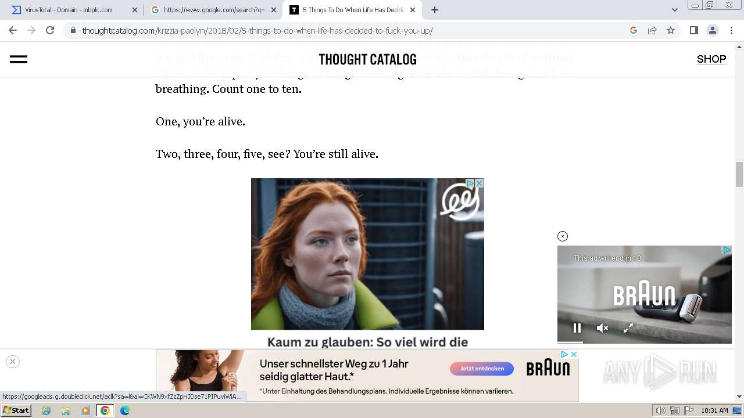The image size is (744, 418).
Task: Click the address bar URL
Action: point(257,31)
